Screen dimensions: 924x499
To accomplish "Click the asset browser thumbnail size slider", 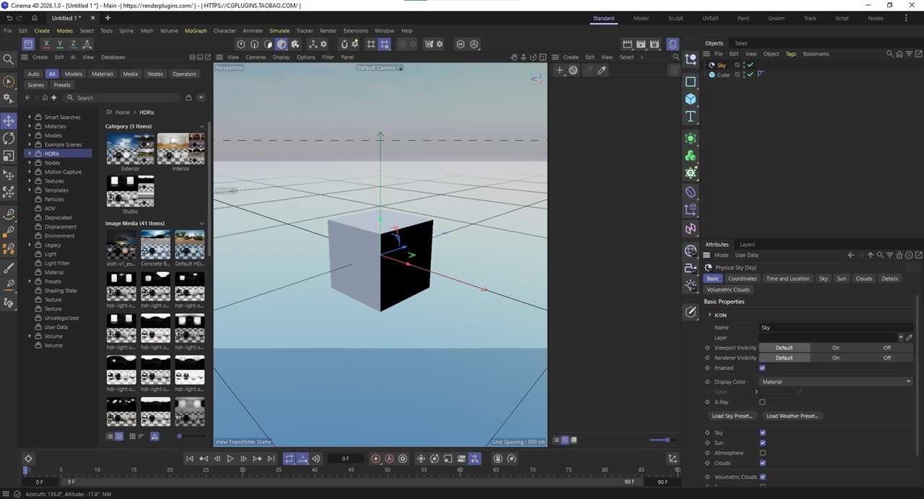I will (x=180, y=436).
